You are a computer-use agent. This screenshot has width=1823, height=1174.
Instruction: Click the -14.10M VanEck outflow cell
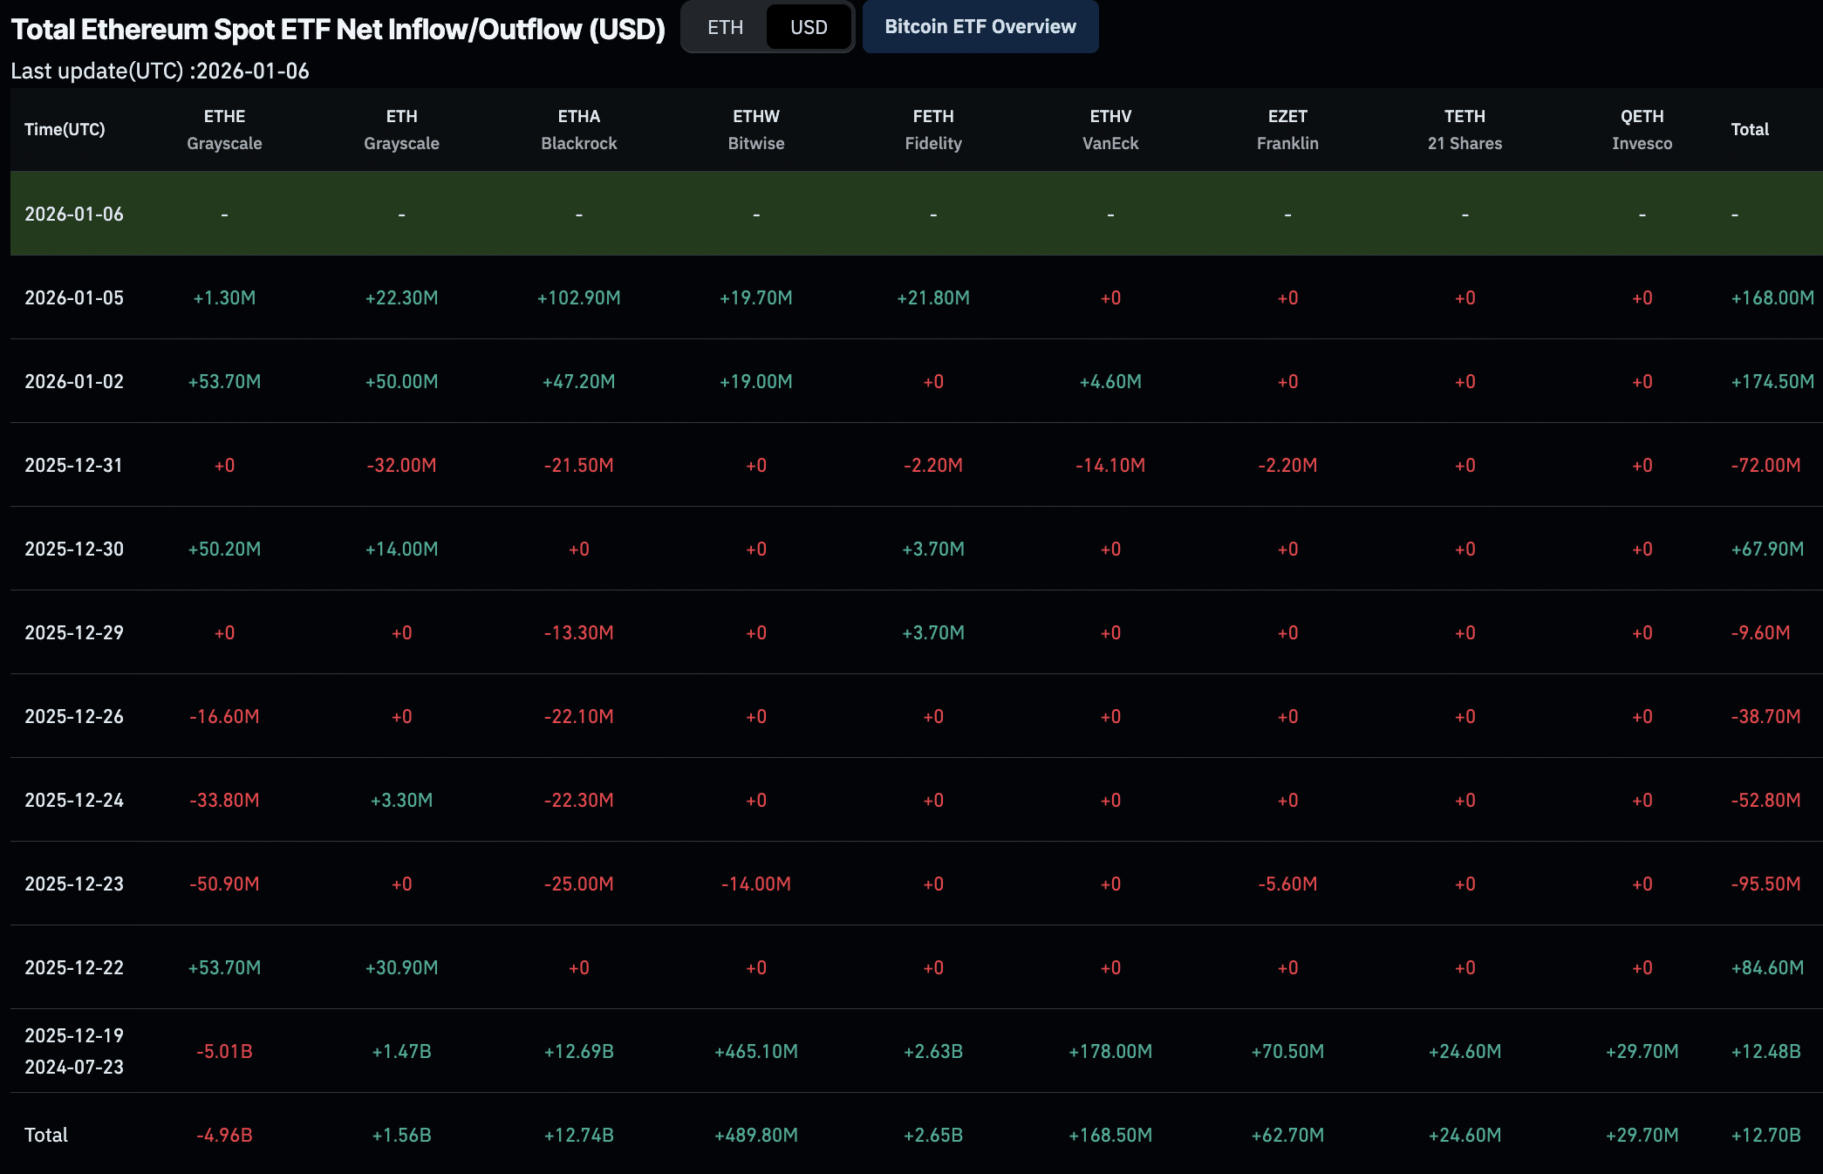pyautogui.click(x=1110, y=465)
